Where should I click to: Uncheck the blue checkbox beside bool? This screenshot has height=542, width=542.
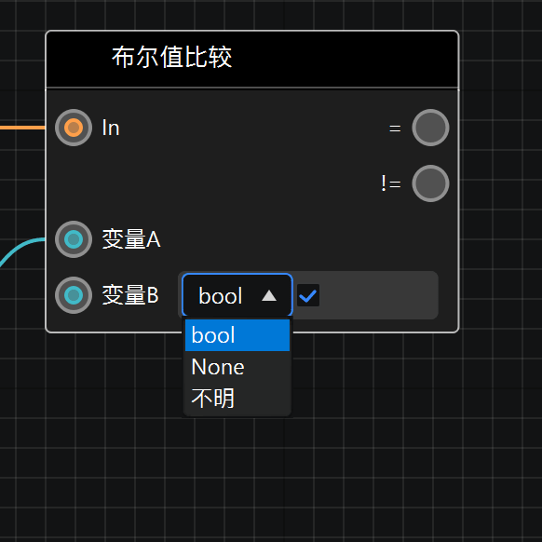(x=308, y=295)
